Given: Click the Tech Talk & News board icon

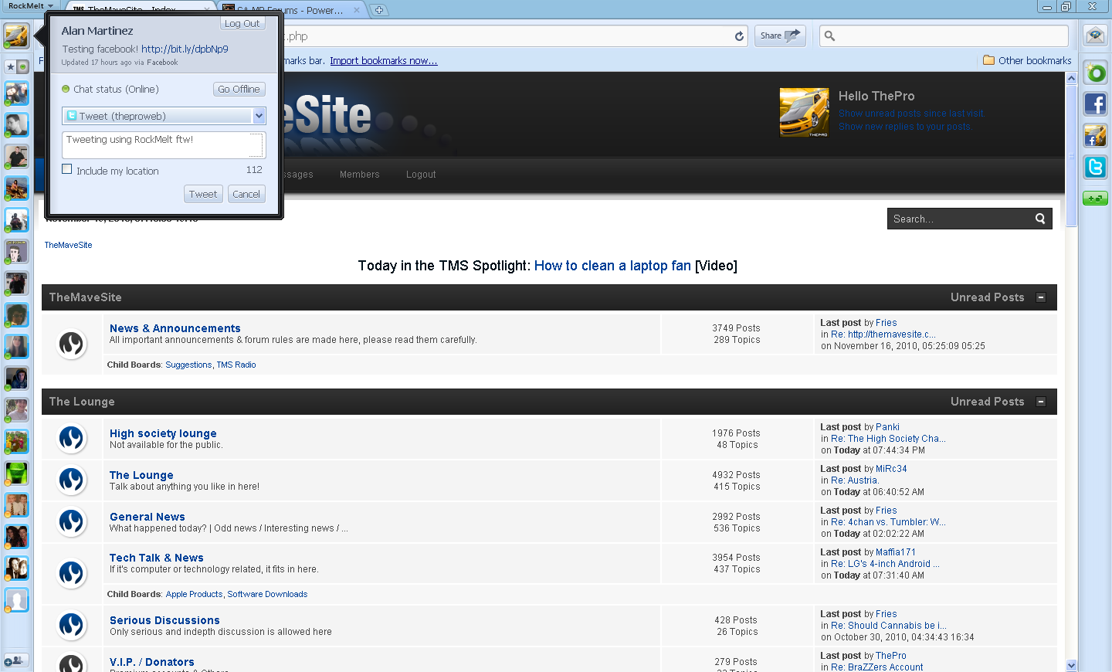Looking at the screenshot, I should [x=72, y=573].
